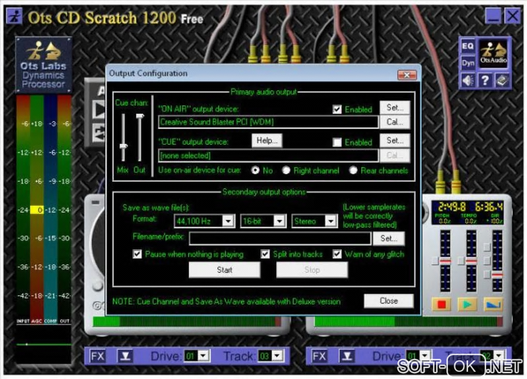Open left deck FX button
Screen dimensions: 527x379
point(98,356)
